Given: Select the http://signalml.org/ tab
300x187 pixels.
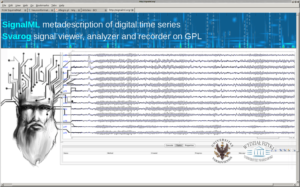Looking at the screenshot, I should [121, 10].
